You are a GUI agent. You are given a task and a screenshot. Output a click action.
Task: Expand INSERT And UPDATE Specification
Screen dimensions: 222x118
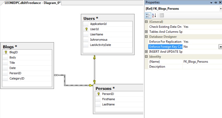point(146,52)
